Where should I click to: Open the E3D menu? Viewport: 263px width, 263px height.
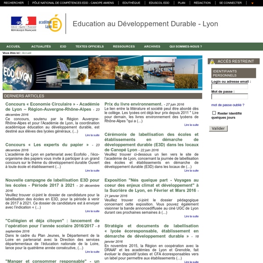[x=63, y=46]
